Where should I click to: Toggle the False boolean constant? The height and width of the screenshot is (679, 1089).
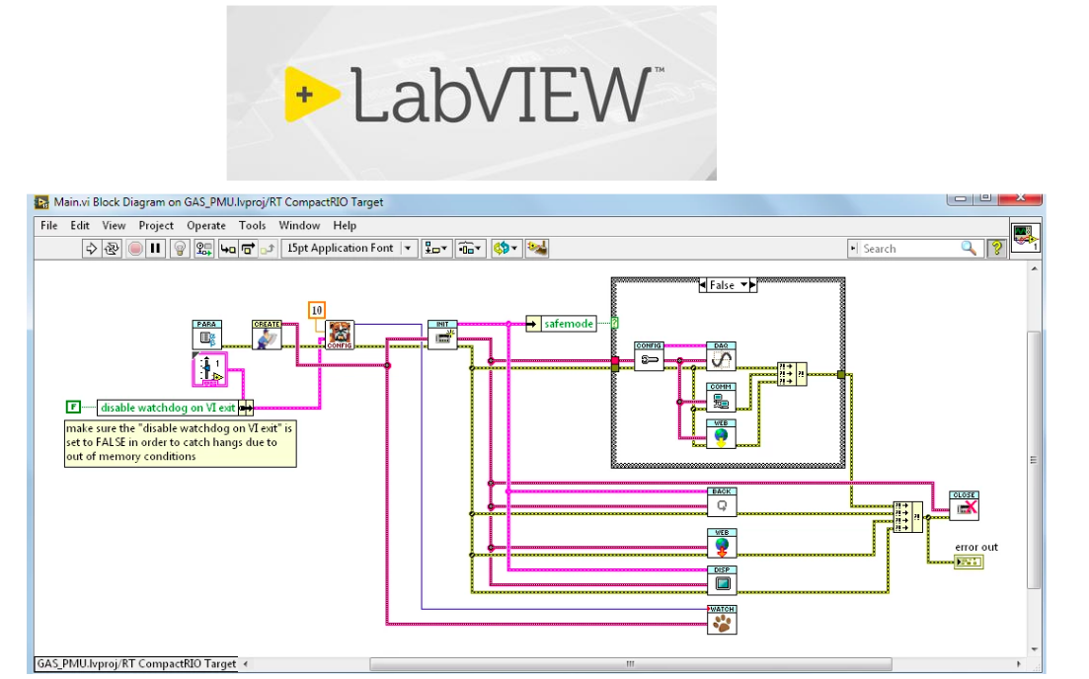[x=73, y=408]
